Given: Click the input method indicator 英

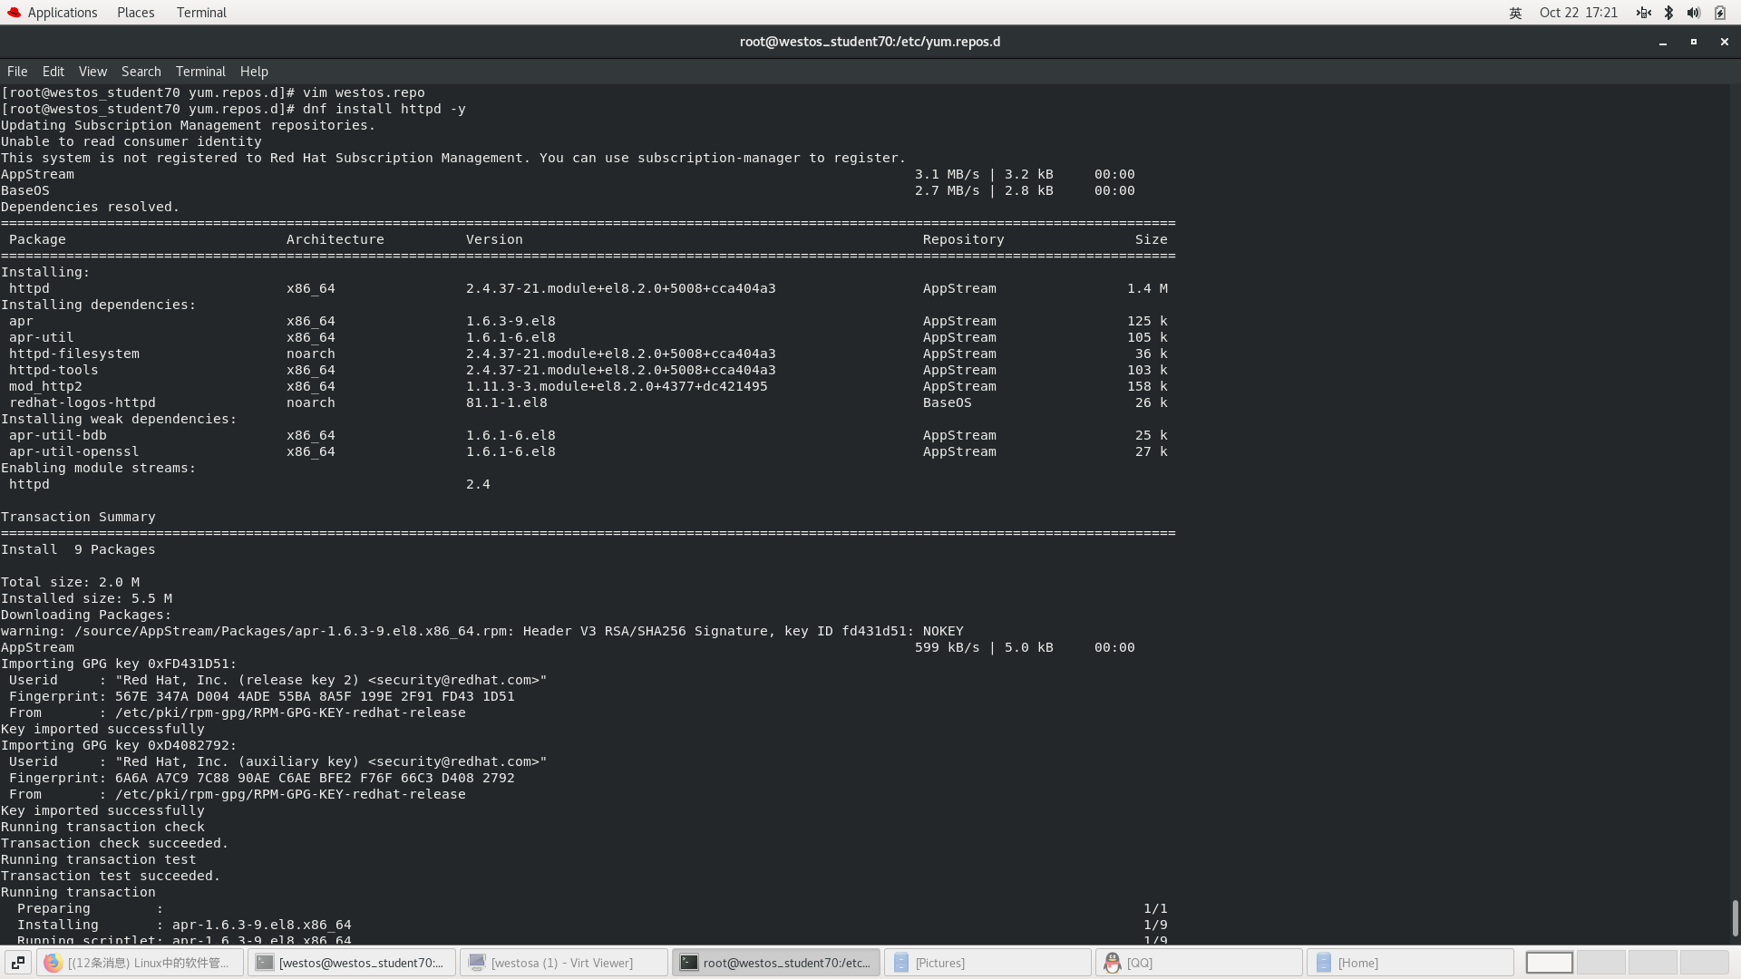Looking at the screenshot, I should (x=1515, y=13).
